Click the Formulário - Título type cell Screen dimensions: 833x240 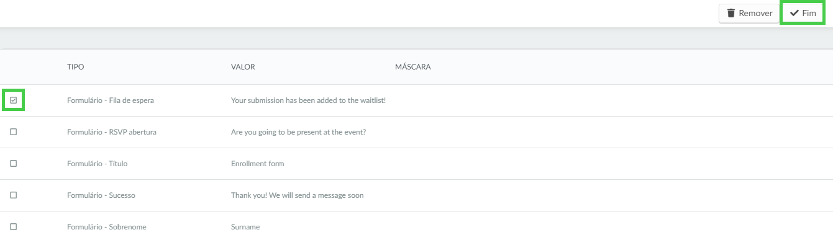point(97,164)
